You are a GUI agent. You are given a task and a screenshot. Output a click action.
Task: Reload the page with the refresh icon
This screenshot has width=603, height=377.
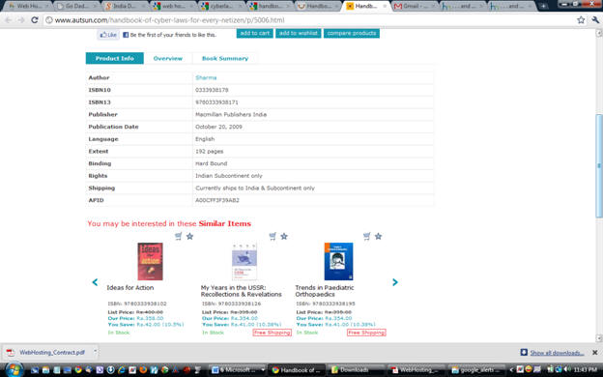35,20
